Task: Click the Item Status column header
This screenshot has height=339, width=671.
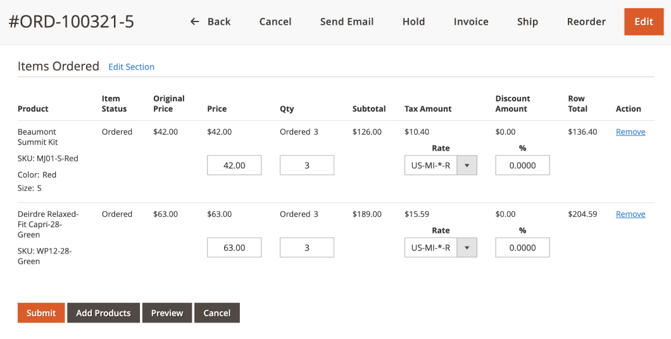Action: [114, 104]
